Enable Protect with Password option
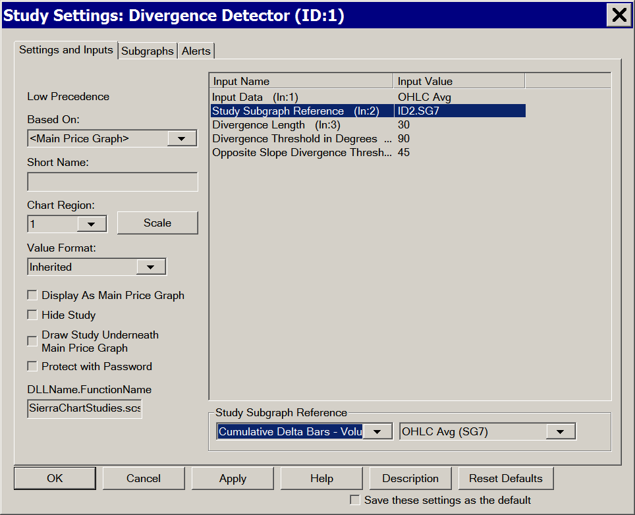 (x=32, y=366)
